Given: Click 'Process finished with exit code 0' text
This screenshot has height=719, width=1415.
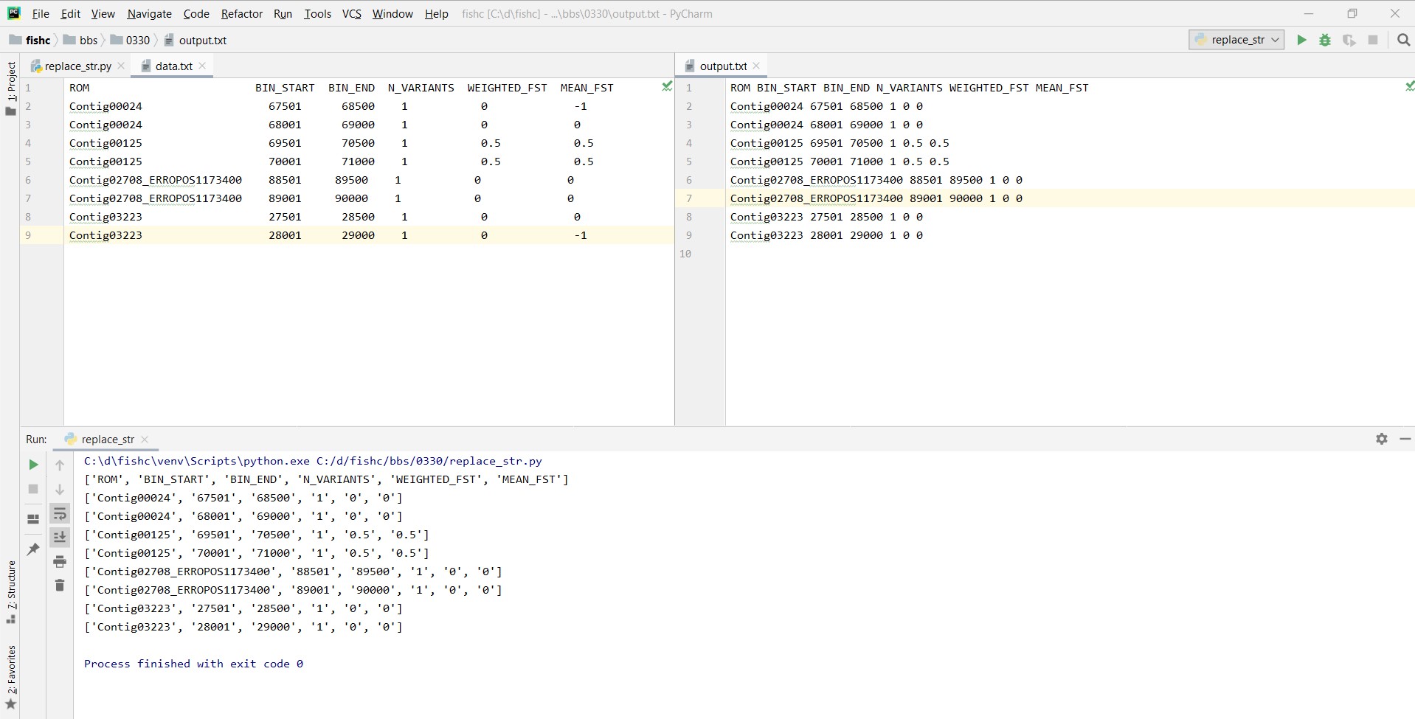Looking at the screenshot, I should click(193, 664).
